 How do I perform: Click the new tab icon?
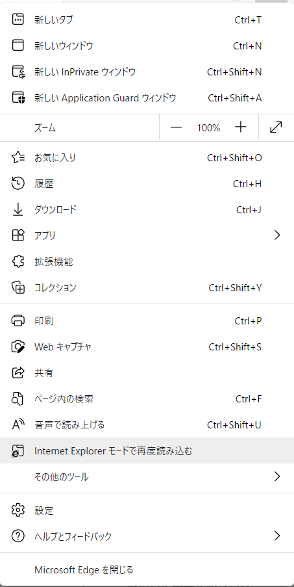point(18,20)
